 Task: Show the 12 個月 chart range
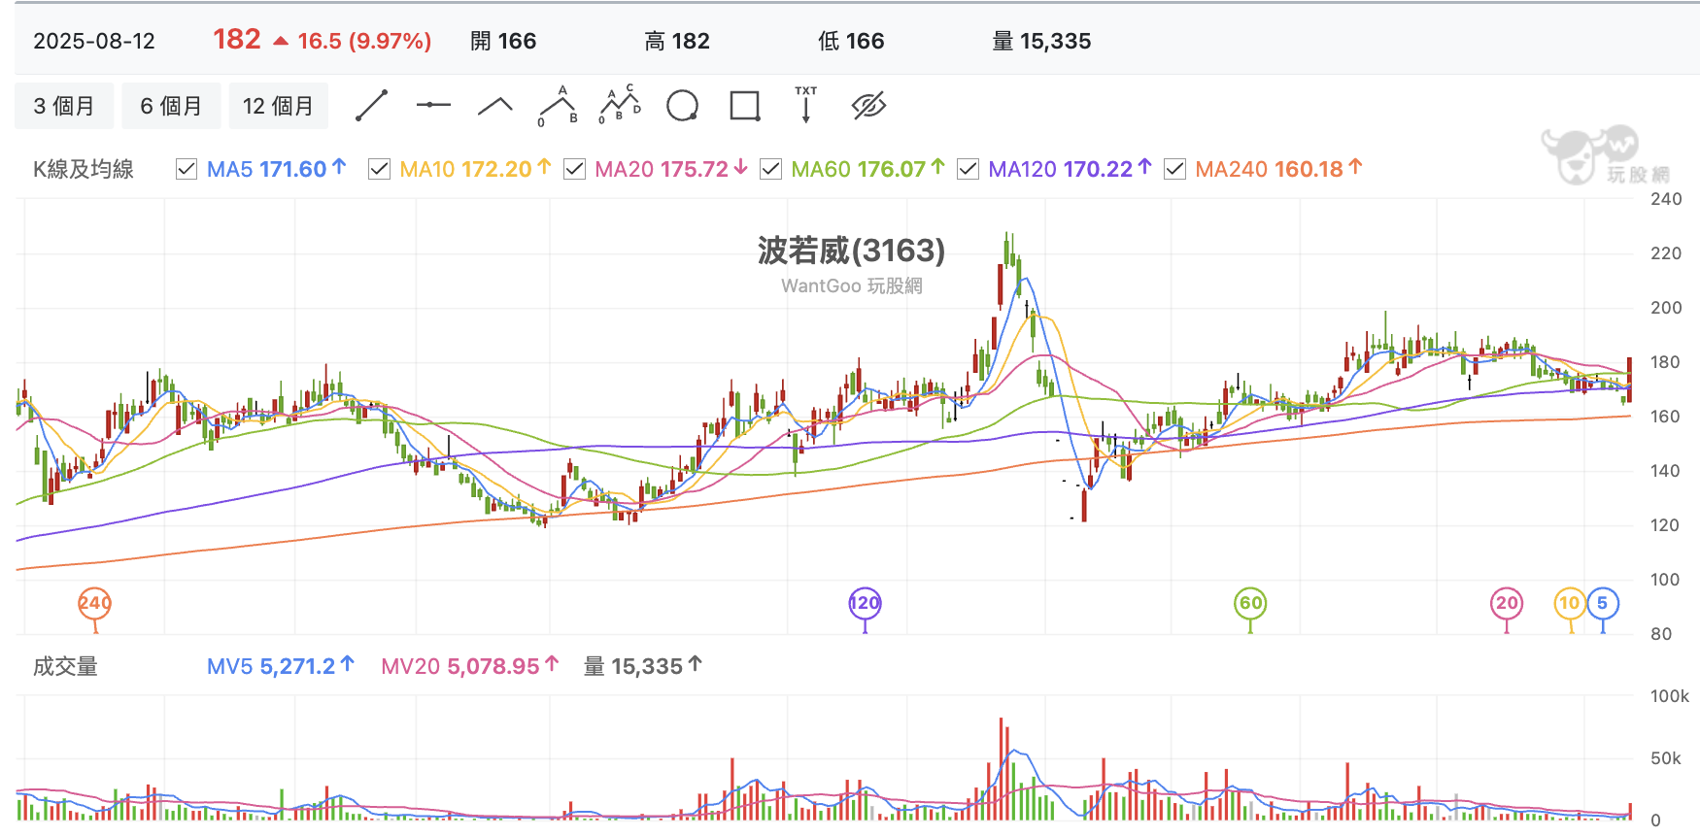tap(278, 106)
